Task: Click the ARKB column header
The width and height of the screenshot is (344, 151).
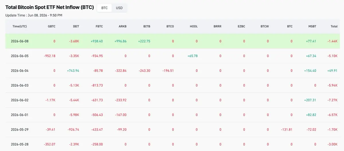Action: pyautogui.click(x=123, y=26)
